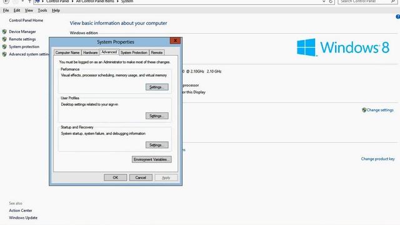Open Action Center link
The height and width of the screenshot is (225, 400).
pyautogui.click(x=21, y=211)
